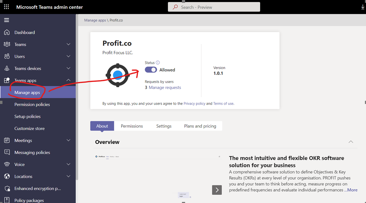Click the download arrow icon in header

363,7
